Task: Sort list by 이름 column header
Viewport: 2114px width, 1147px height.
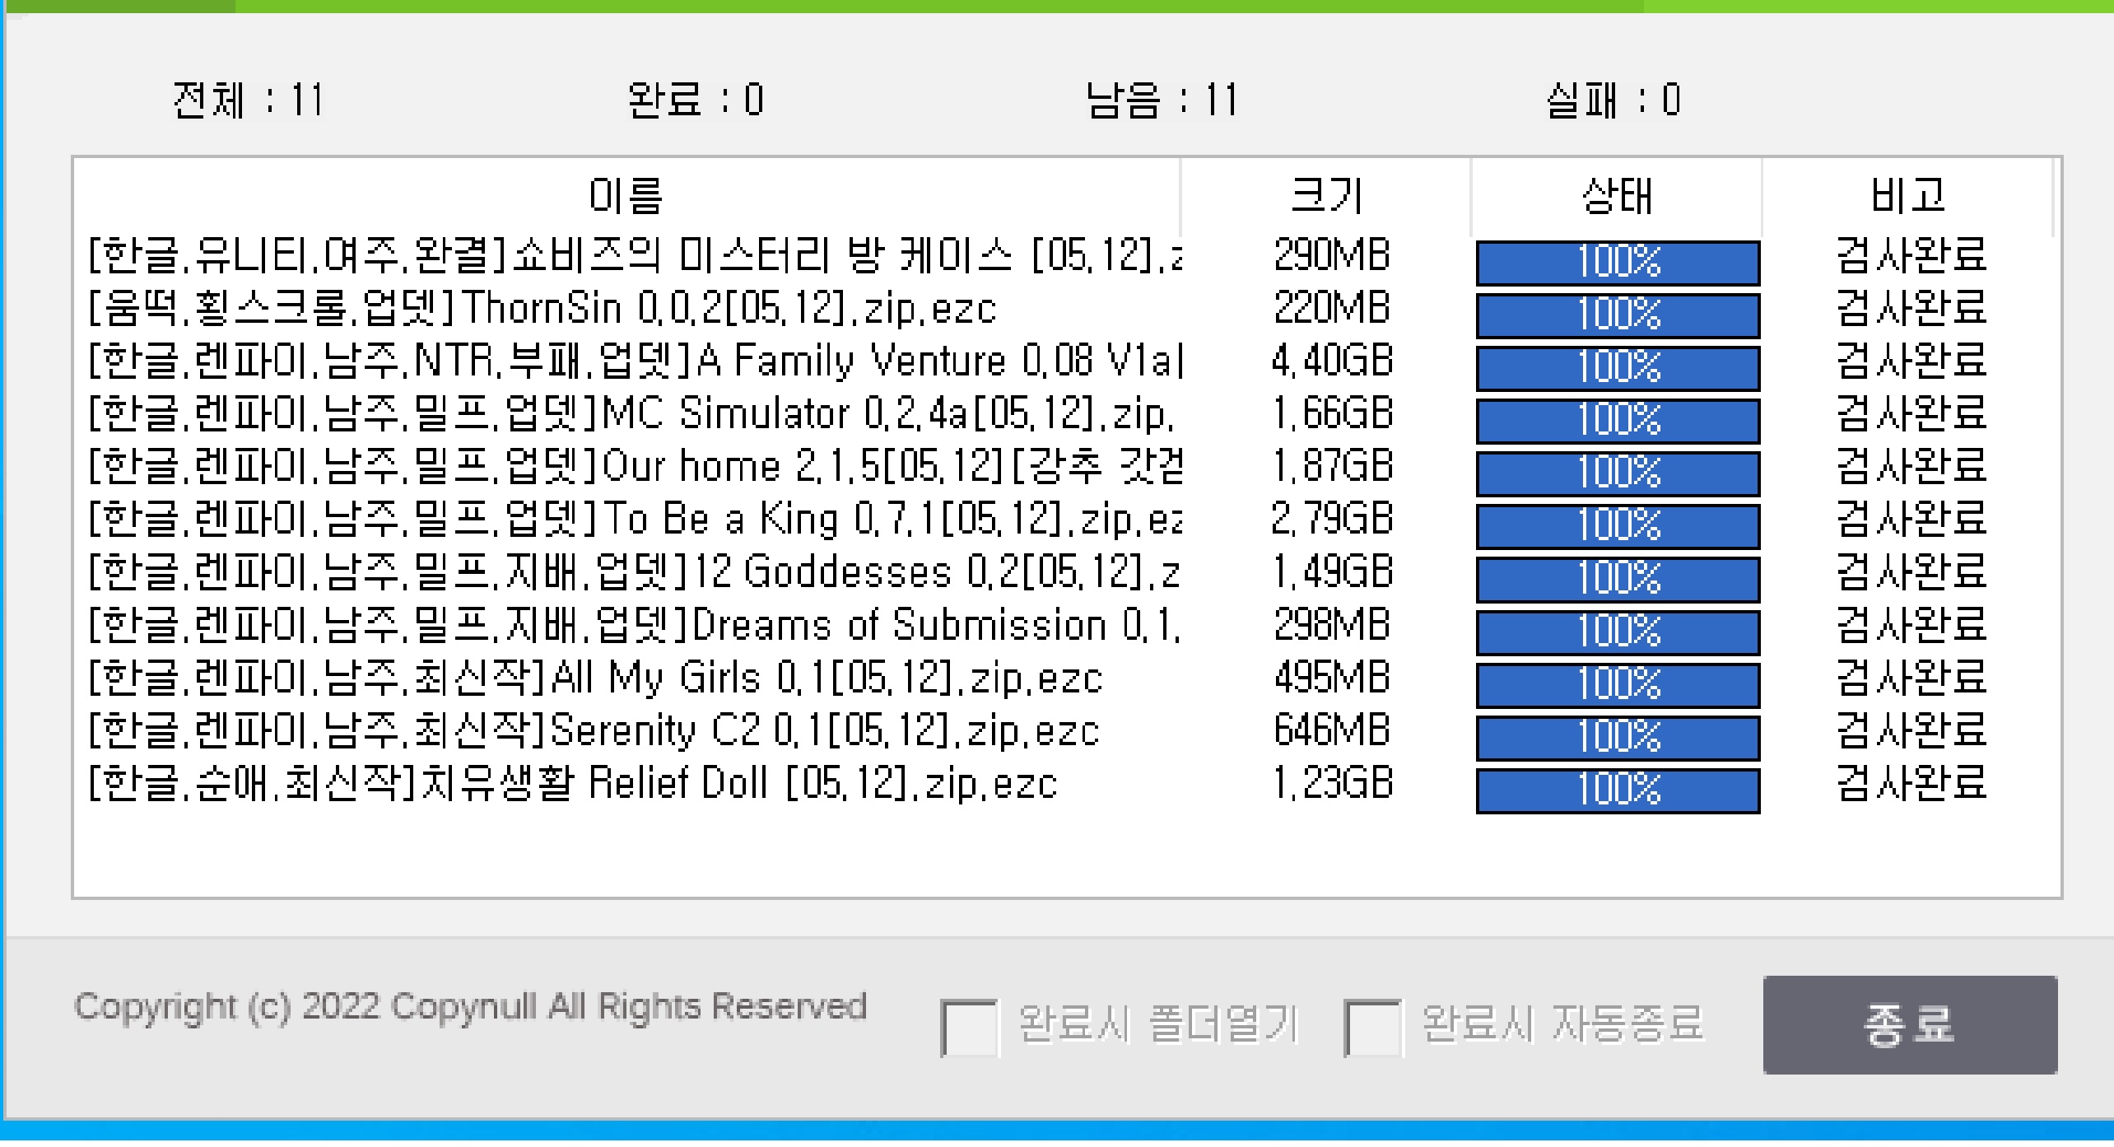Action: (626, 196)
